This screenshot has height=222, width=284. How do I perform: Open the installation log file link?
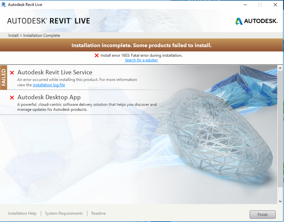coord(49,85)
